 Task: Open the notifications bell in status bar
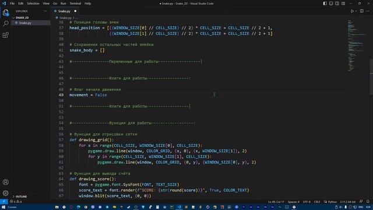(368, 202)
